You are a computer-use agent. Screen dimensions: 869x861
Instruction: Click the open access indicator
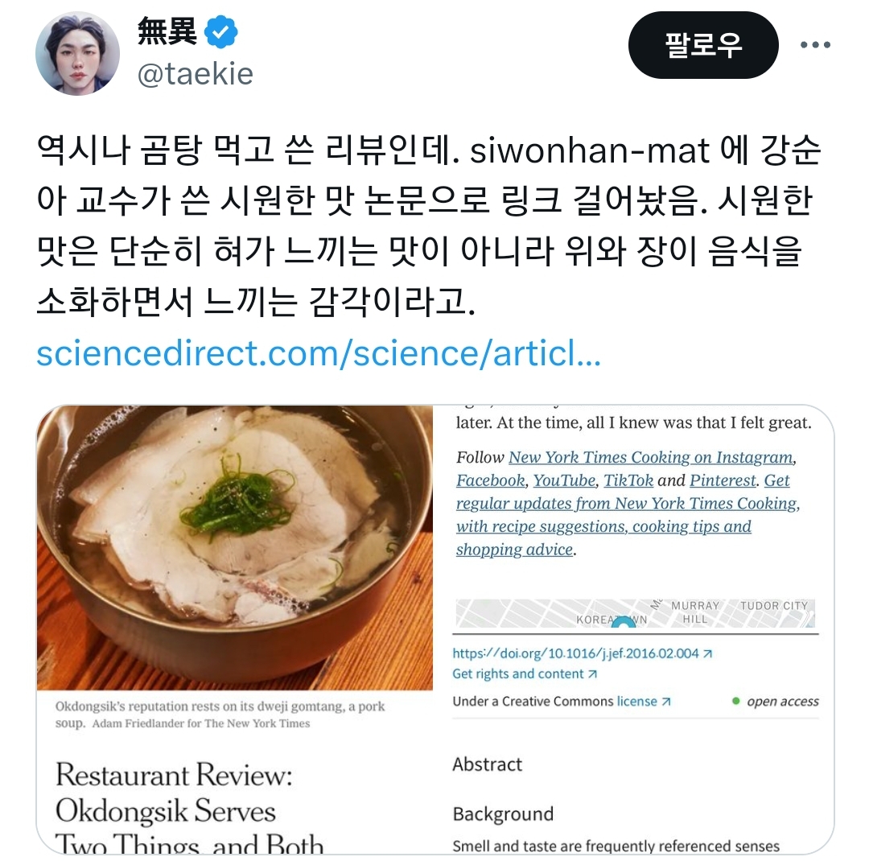(x=776, y=702)
